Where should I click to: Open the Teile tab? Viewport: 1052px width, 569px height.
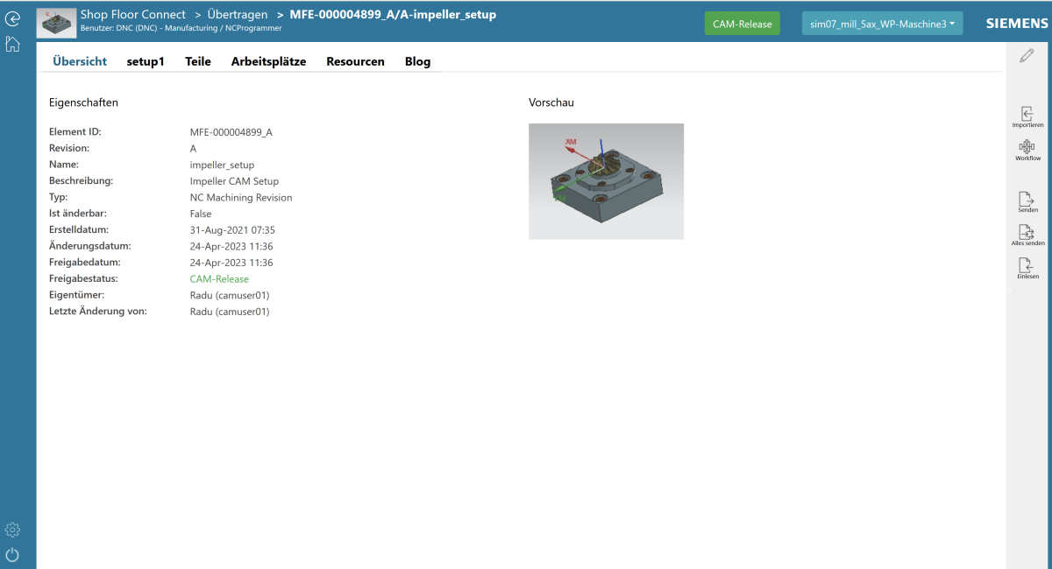pyautogui.click(x=198, y=61)
